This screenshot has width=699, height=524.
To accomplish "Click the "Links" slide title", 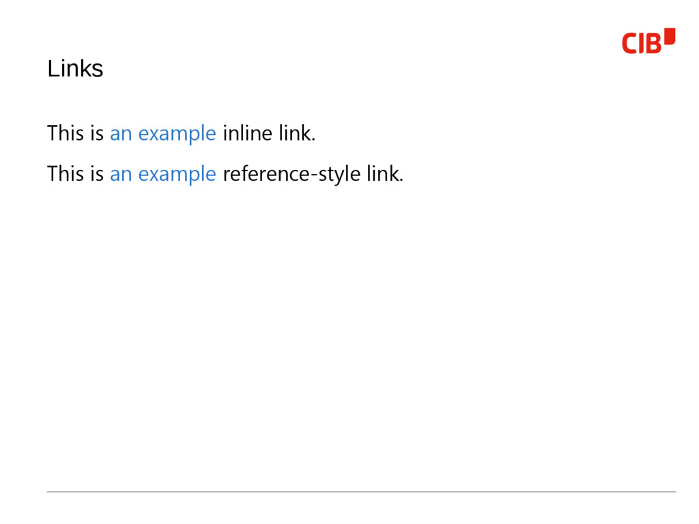I will point(75,69).
